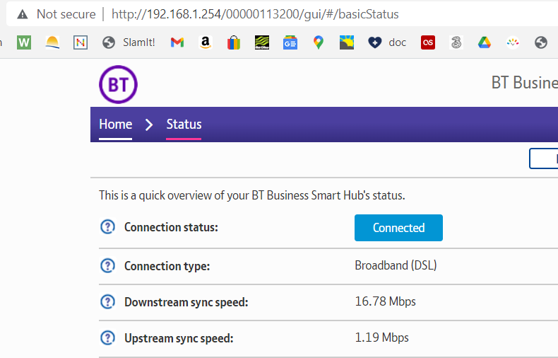Open the Three network bookmark
558x358 pixels.
pyautogui.click(x=456, y=42)
